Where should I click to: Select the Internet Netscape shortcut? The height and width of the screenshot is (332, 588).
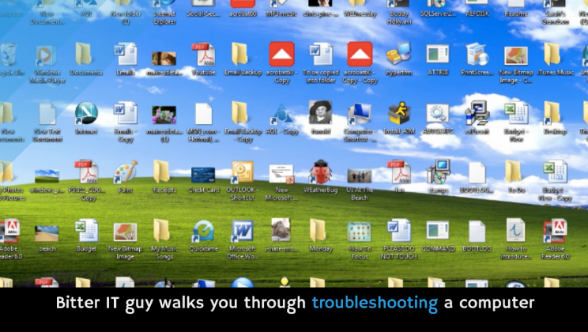tap(86, 113)
